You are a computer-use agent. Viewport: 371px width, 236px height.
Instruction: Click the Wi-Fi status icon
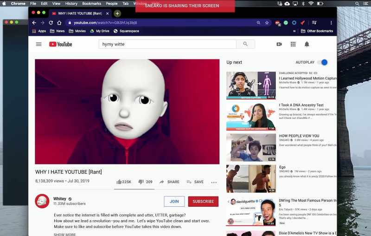[x=311, y=3]
